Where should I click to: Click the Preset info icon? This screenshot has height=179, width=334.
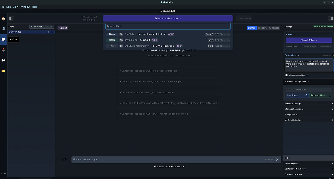click(294, 34)
